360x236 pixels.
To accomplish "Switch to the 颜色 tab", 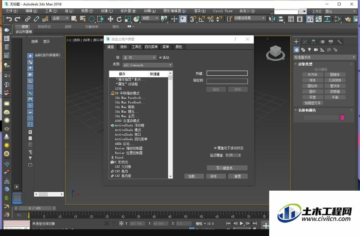I will point(179,47).
